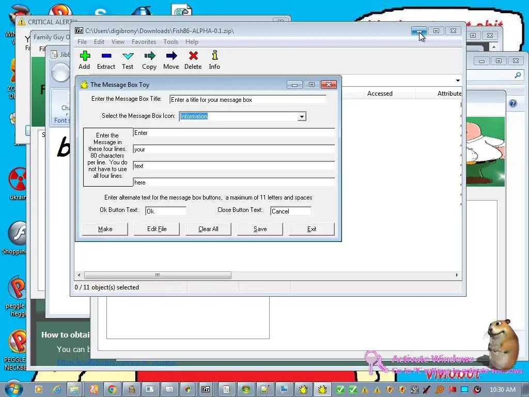Click the blue monitor tray icon

click(464, 389)
